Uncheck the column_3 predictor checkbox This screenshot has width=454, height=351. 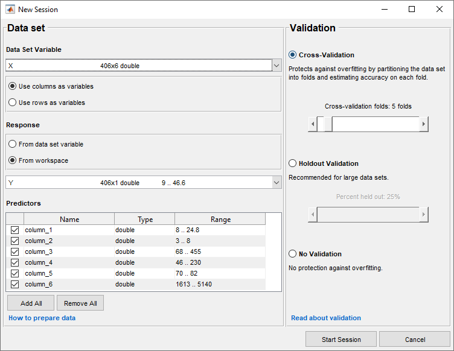tap(15, 252)
